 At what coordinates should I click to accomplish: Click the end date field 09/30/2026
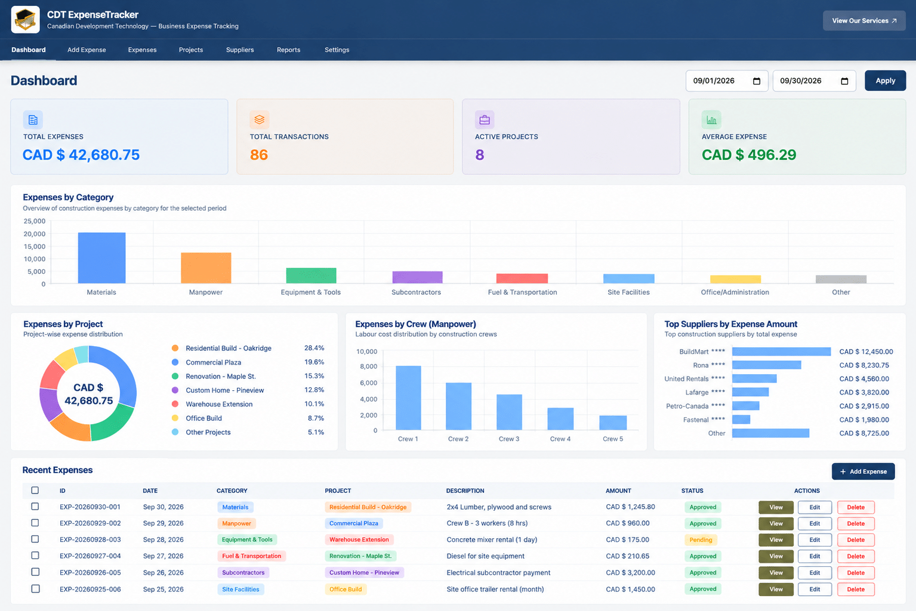(814, 81)
